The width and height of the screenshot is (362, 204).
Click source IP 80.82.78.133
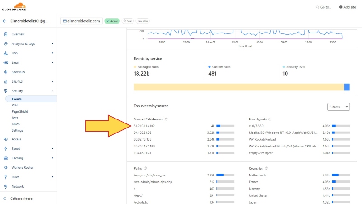click(143, 139)
